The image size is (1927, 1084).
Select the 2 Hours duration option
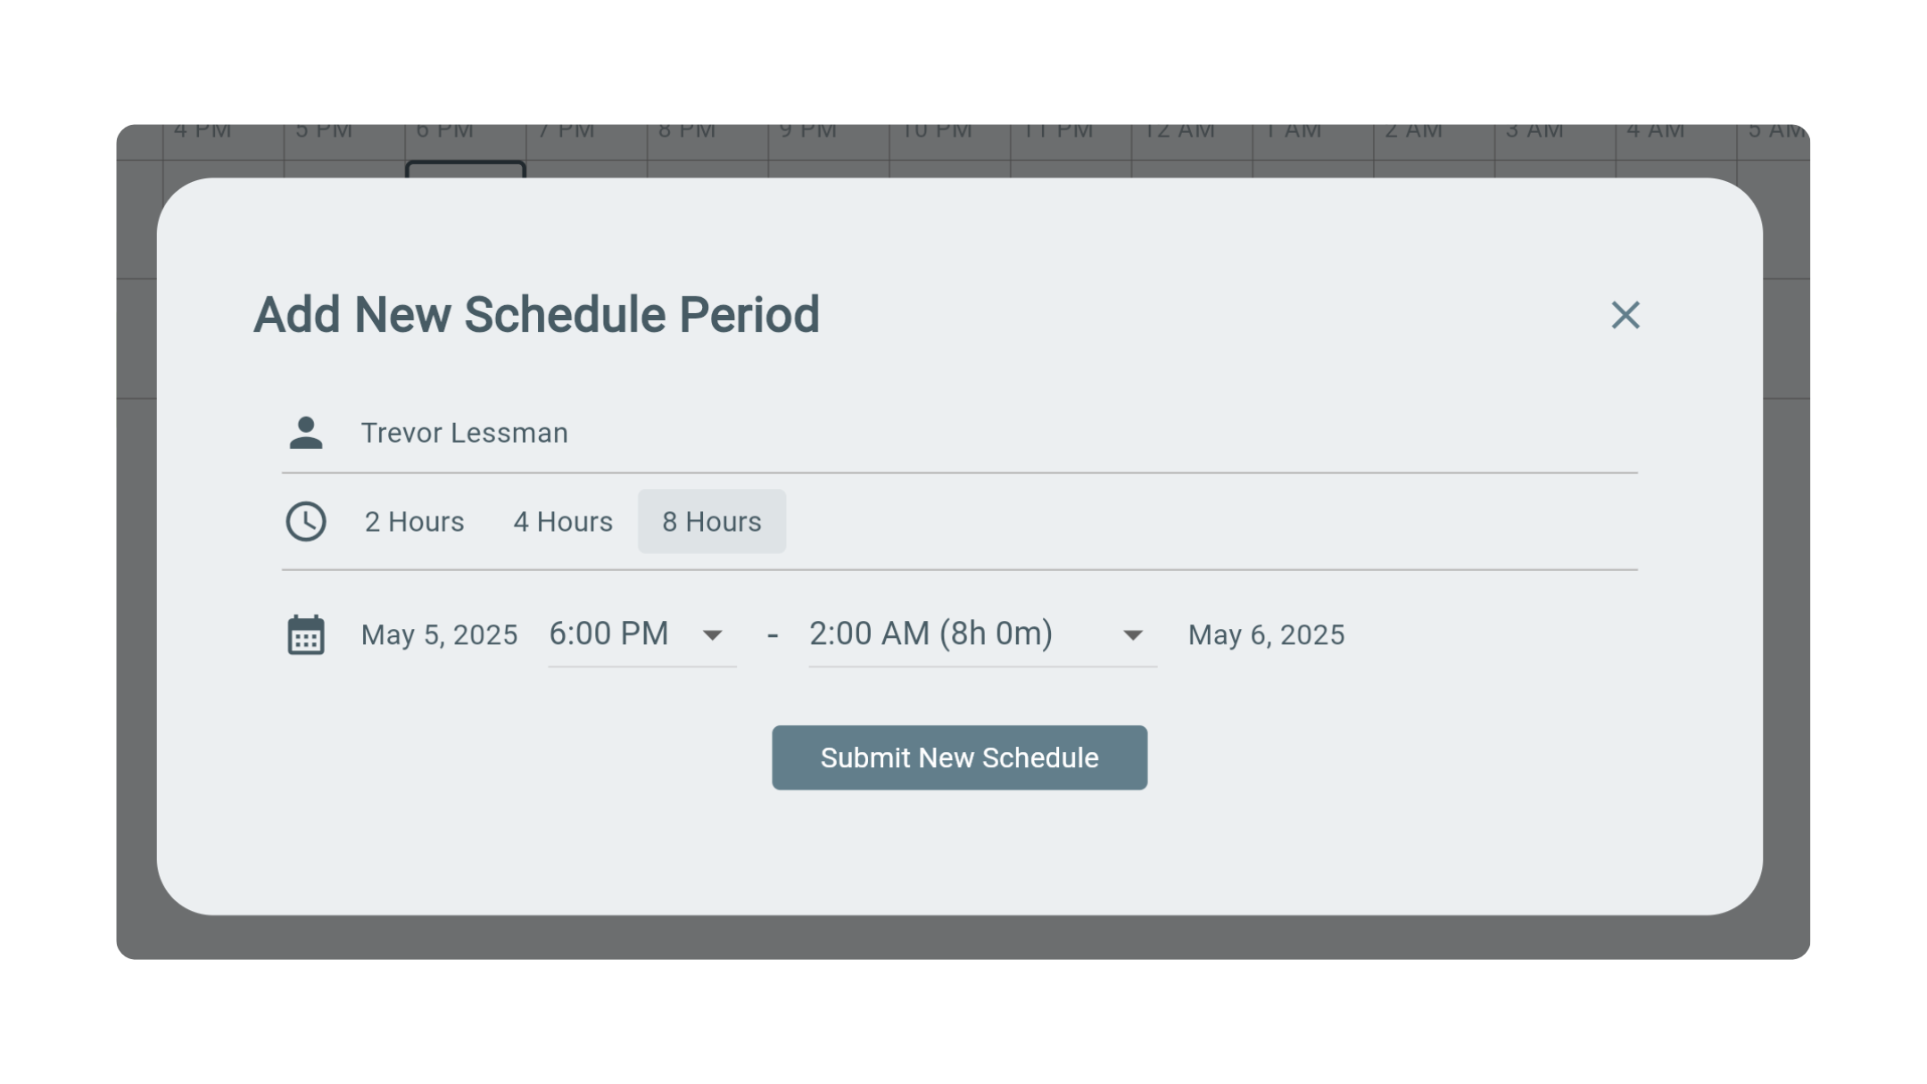pos(414,521)
